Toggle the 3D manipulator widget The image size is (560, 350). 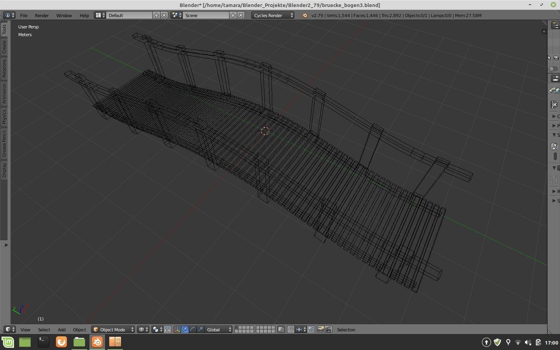[177, 329]
